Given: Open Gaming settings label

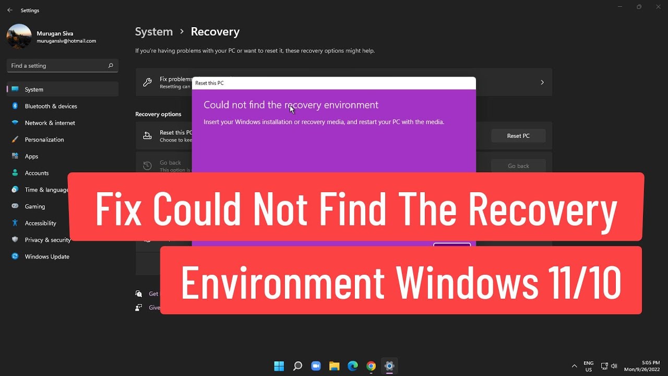Looking at the screenshot, I should pyautogui.click(x=35, y=206).
